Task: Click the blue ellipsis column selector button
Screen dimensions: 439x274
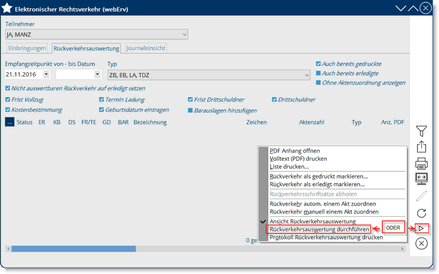Action: pos(9,122)
